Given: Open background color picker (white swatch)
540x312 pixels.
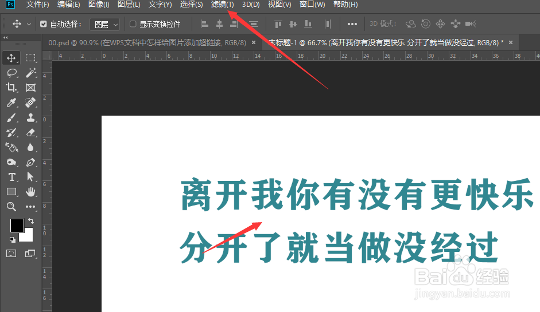Looking at the screenshot, I should (28, 236).
